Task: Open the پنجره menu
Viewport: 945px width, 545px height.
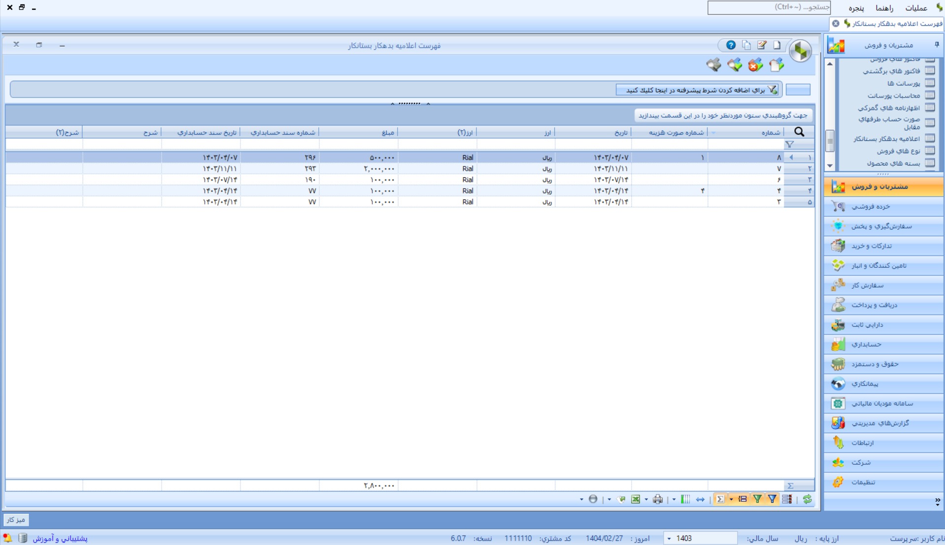Action: (856, 8)
